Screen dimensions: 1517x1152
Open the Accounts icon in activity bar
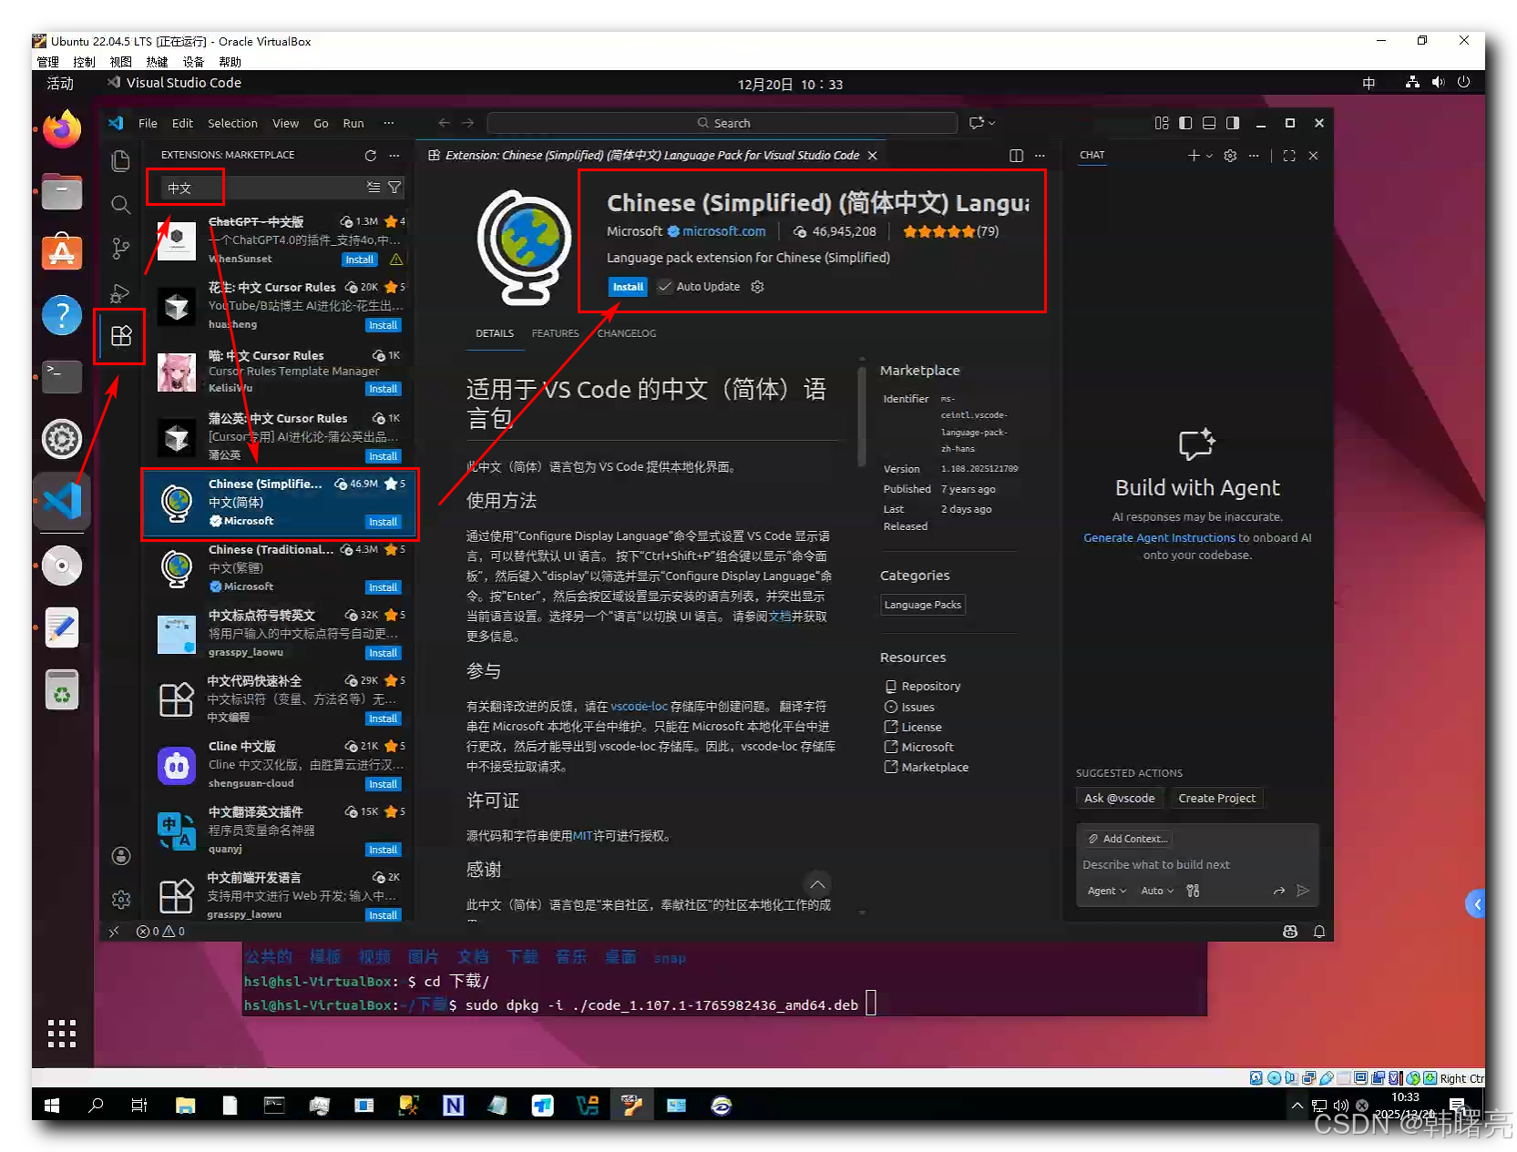point(119,856)
